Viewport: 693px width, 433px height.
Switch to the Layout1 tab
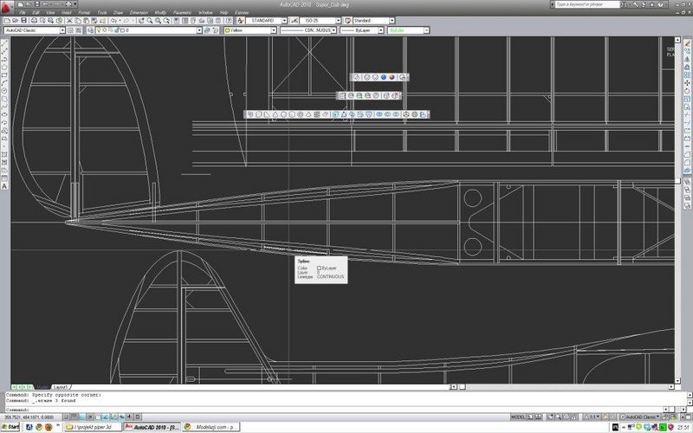(61, 387)
